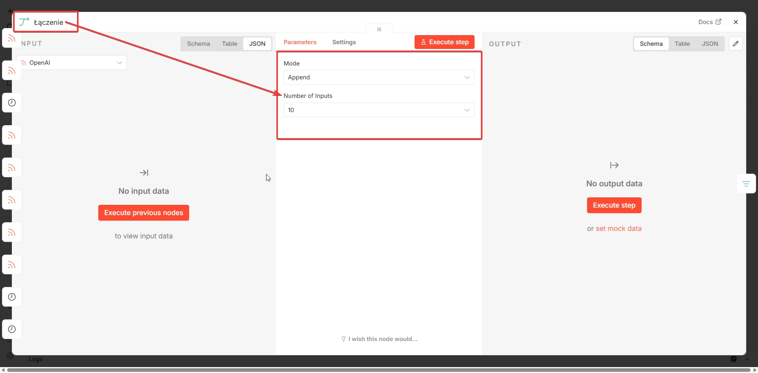Expand the OpenAI input source dropdown
The height and width of the screenshot is (373, 758).
coord(72,63)
